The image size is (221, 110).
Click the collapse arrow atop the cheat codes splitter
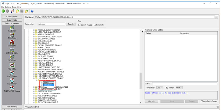pos(143,30)
